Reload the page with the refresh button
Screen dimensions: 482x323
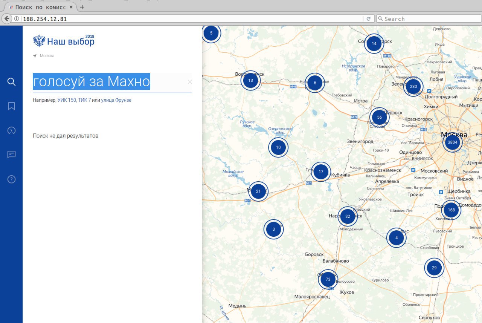click(368, 18)
